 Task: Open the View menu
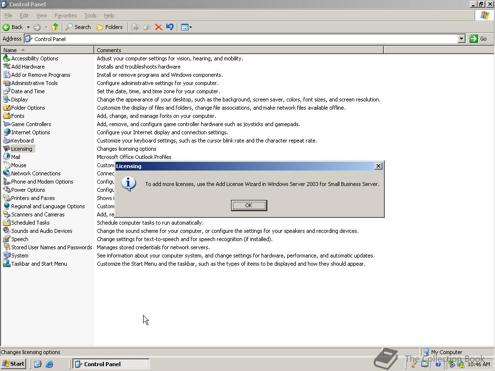click(42, 15)
